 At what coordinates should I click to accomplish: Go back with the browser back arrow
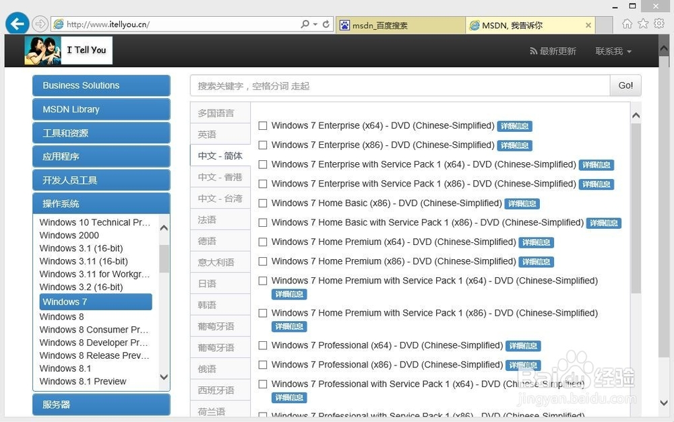[18, 24]
